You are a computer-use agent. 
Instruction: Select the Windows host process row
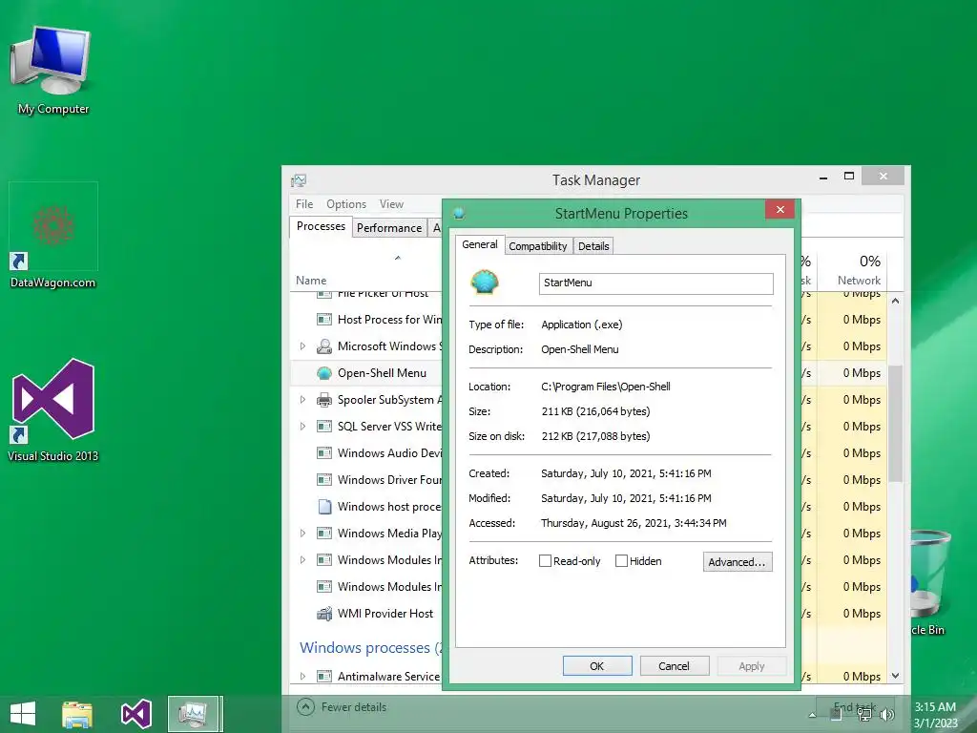[x=365, y=506]
